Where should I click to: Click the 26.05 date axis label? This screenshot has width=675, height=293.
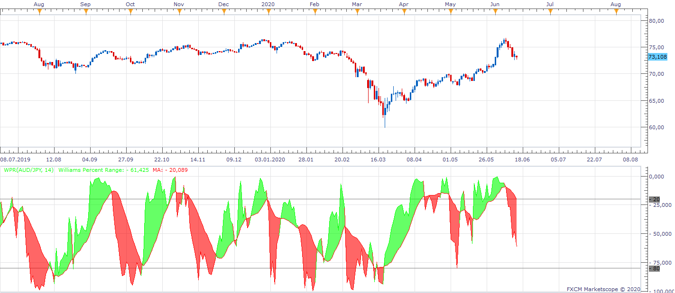coord(486,160)
